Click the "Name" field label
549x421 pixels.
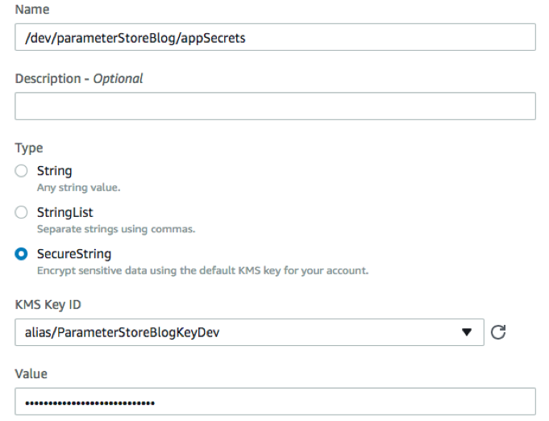31,10
